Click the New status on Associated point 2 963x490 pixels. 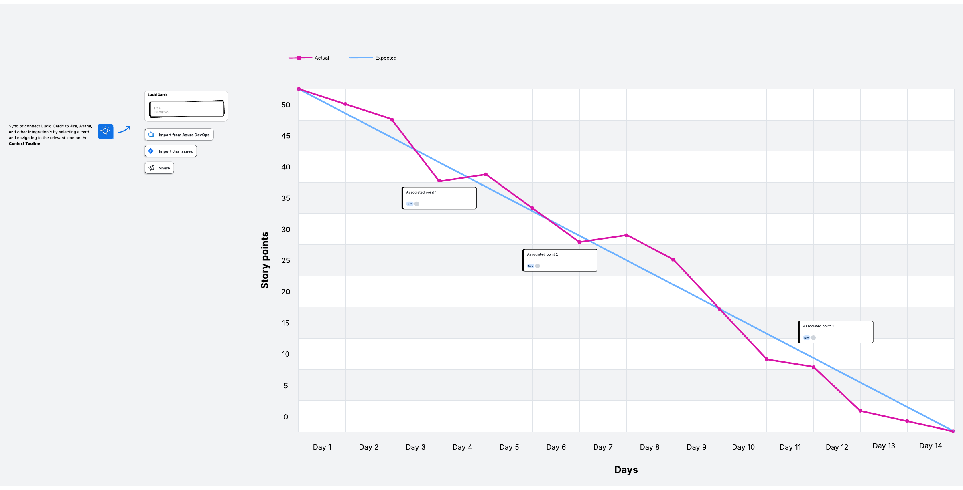point(530,266)
